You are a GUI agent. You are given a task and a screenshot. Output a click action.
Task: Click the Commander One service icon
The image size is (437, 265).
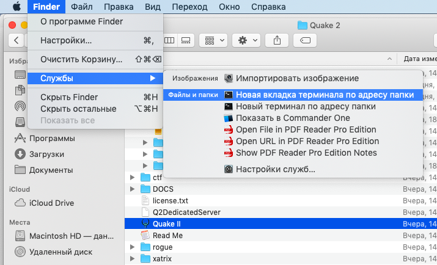coord(229,118)
